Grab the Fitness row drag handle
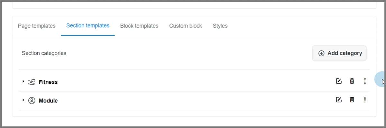Image resolution: width=386 pixels, height=128 pixels. (365, 81)
